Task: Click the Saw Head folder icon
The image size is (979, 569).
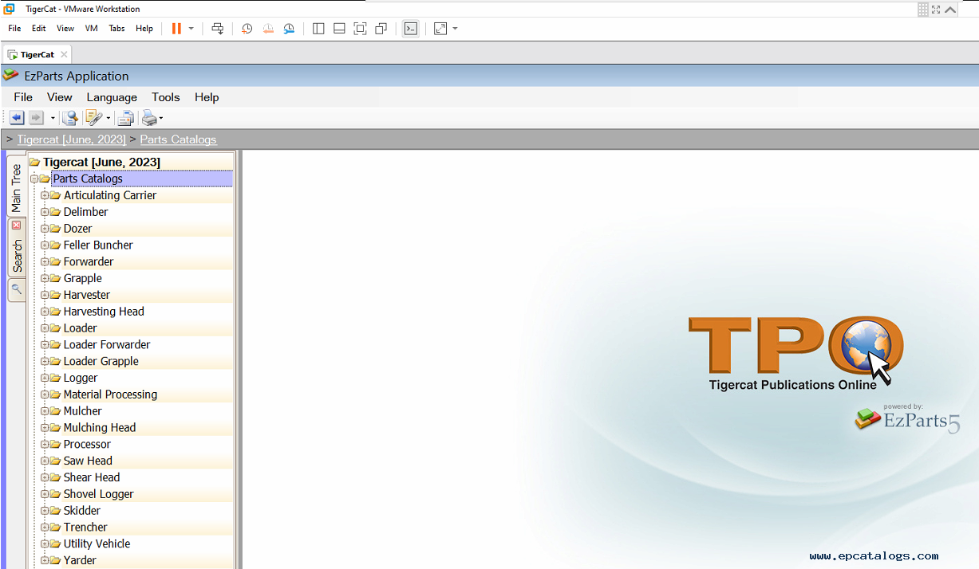Action: pyautogui.click(x=55, y=461)
